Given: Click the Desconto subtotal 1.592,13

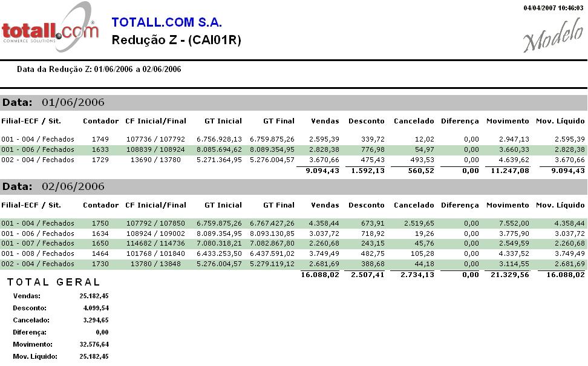Looking at the screenshot, I should (368, 171).
